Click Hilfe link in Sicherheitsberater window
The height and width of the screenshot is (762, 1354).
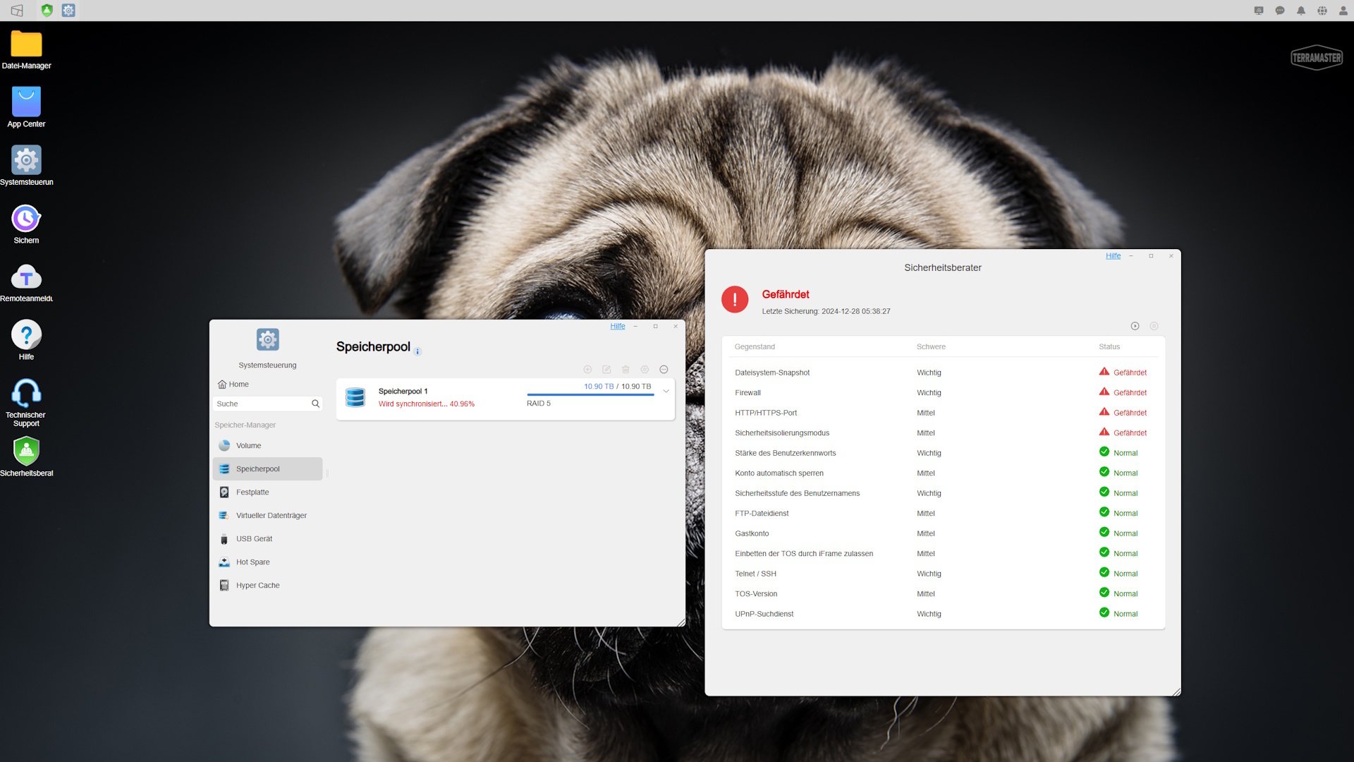coord(1113,255)
